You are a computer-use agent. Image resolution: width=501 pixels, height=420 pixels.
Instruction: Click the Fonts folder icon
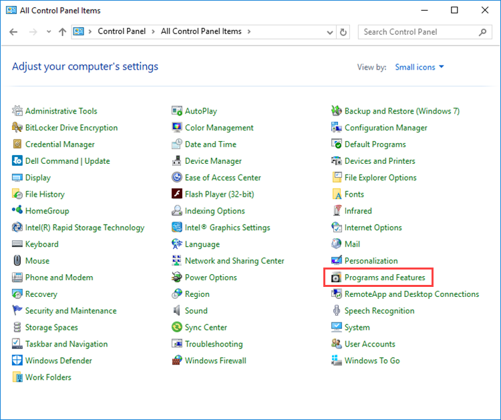pyautogui.click(x=337, y=194)
